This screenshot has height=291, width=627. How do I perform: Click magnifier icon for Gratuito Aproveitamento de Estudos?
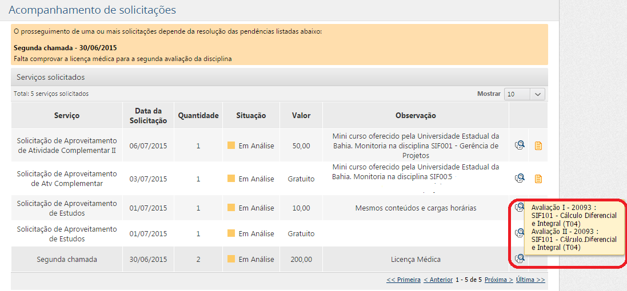click(x=520, y=233)
